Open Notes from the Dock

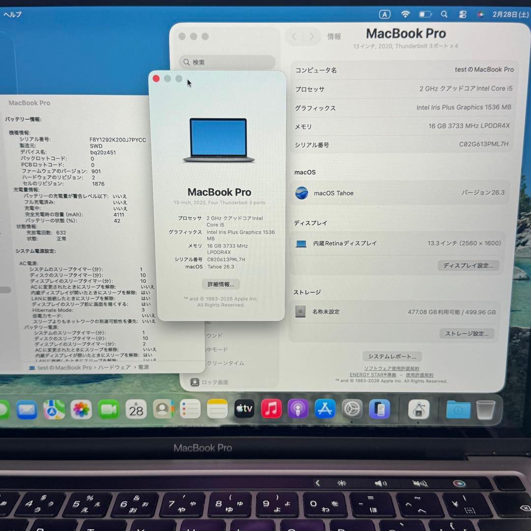click(217, 409)
